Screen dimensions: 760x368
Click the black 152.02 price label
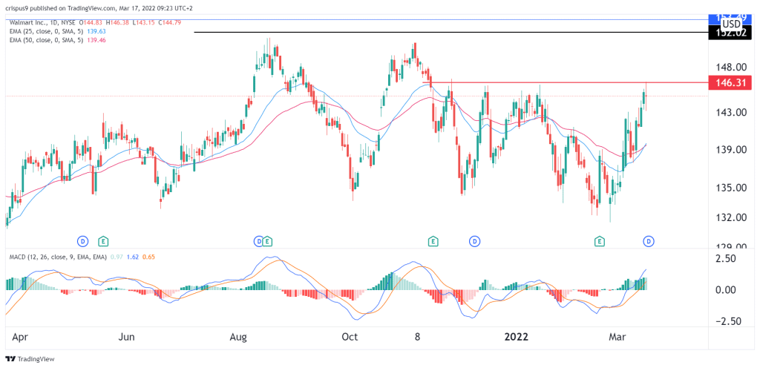click(x=730, y=33)
